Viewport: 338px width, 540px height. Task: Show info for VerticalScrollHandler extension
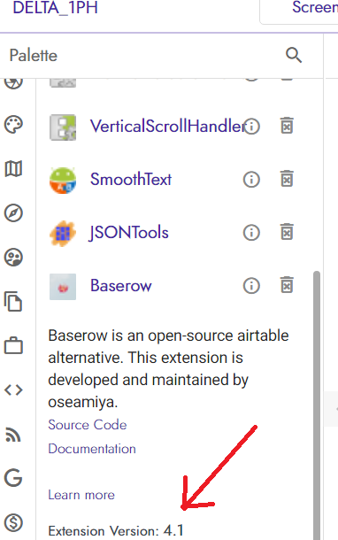click(x=251, y=126)
